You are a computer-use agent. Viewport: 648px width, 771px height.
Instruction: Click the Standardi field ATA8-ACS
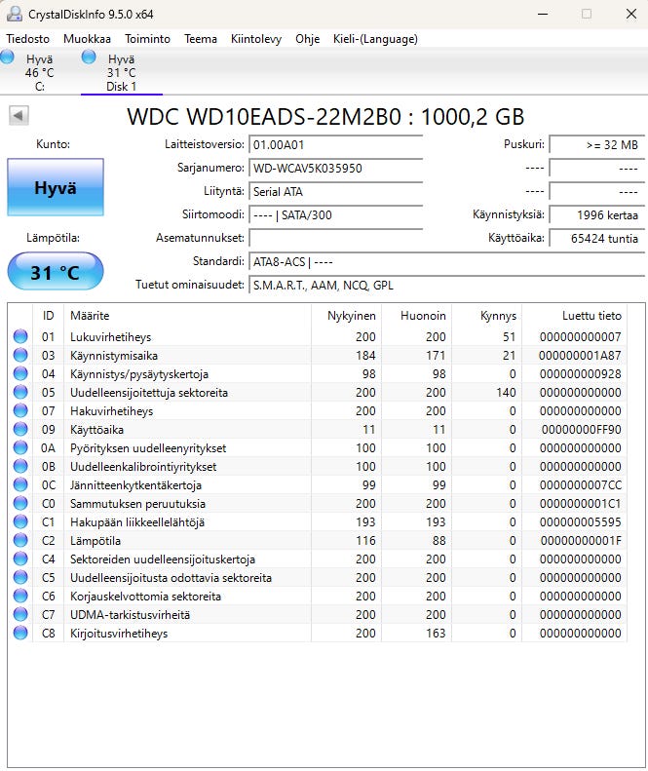click(446, 262)
